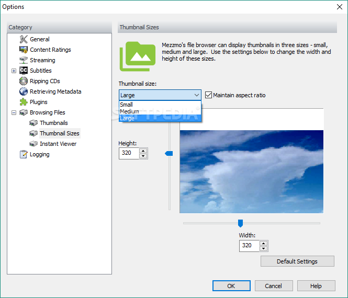The width and height of the screenshot is (348, 298).
Task: Collapse the Browsing Files tree node
Action: click(14, 112)
